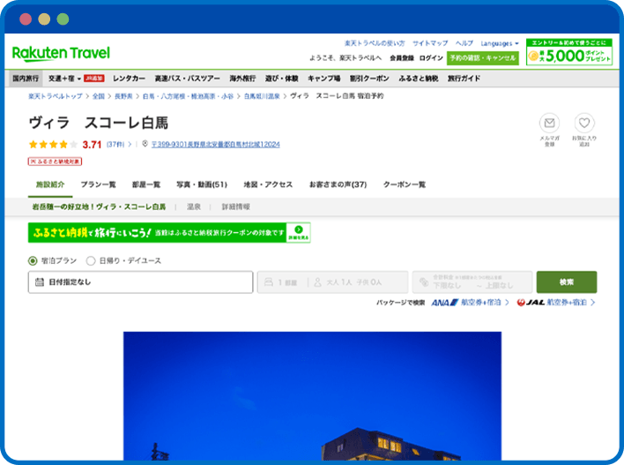Viewport: 624px width, 465px height.
Task: Click the person icon in the guest selector
Action: [317, 282]
